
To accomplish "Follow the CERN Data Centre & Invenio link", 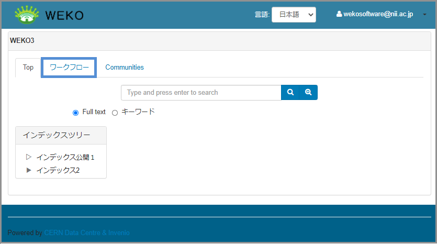I will click(x=87, y=233).
